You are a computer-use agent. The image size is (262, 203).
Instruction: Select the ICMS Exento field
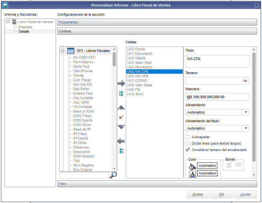click(83, 120)
